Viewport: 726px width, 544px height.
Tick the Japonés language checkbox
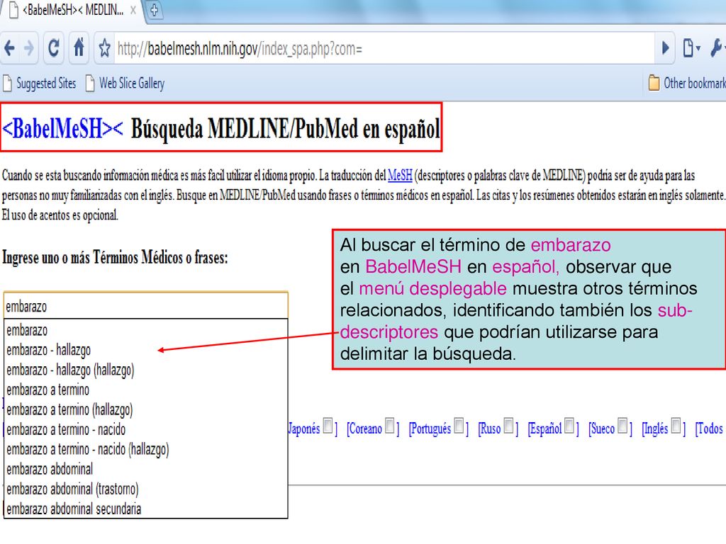328,426
